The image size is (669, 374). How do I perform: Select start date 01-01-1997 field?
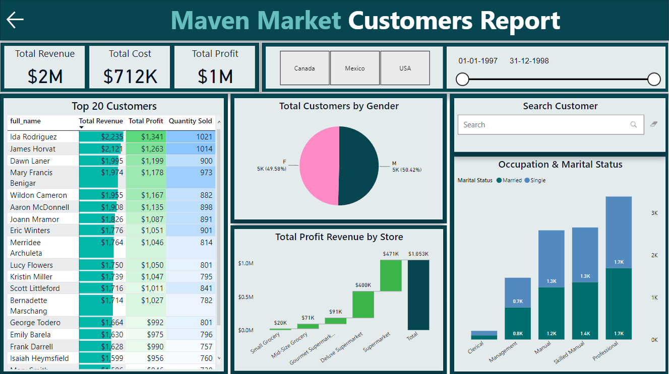pos(478,61)
